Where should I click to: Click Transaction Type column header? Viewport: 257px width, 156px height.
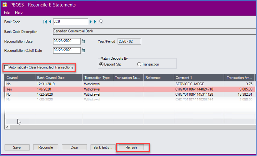tap(98, 78)
